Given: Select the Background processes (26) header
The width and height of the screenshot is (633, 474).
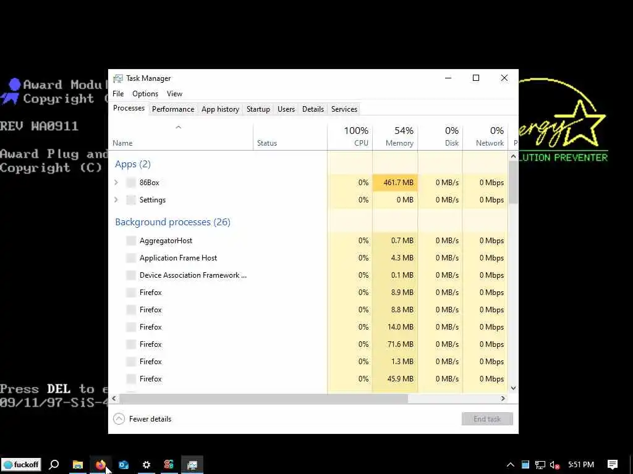Looking at the screenshot, I should [x=173, y=222].
